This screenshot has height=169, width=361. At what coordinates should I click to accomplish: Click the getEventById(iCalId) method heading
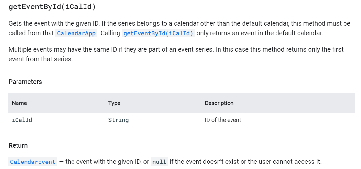(x=52, y=7)
